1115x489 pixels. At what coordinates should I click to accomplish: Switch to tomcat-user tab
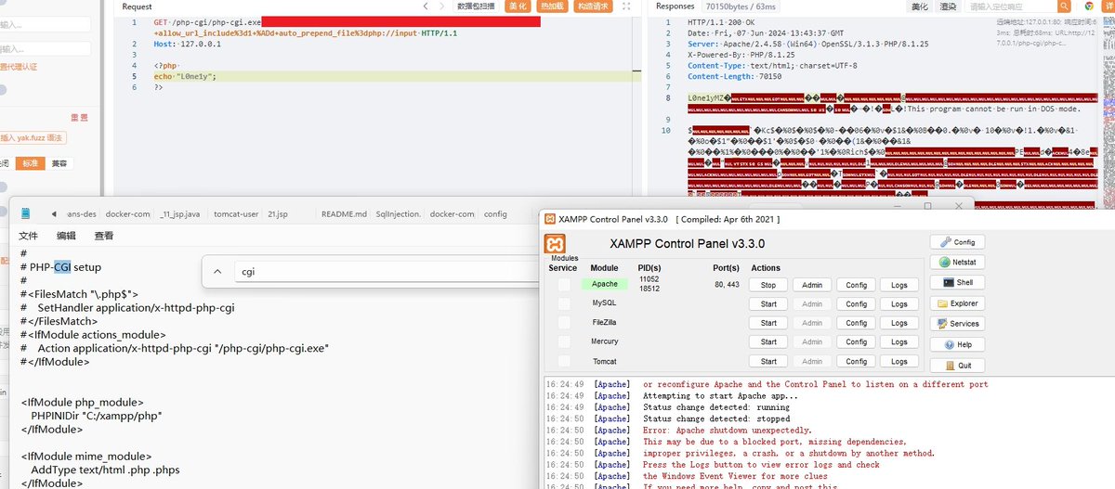click(236, 214)
